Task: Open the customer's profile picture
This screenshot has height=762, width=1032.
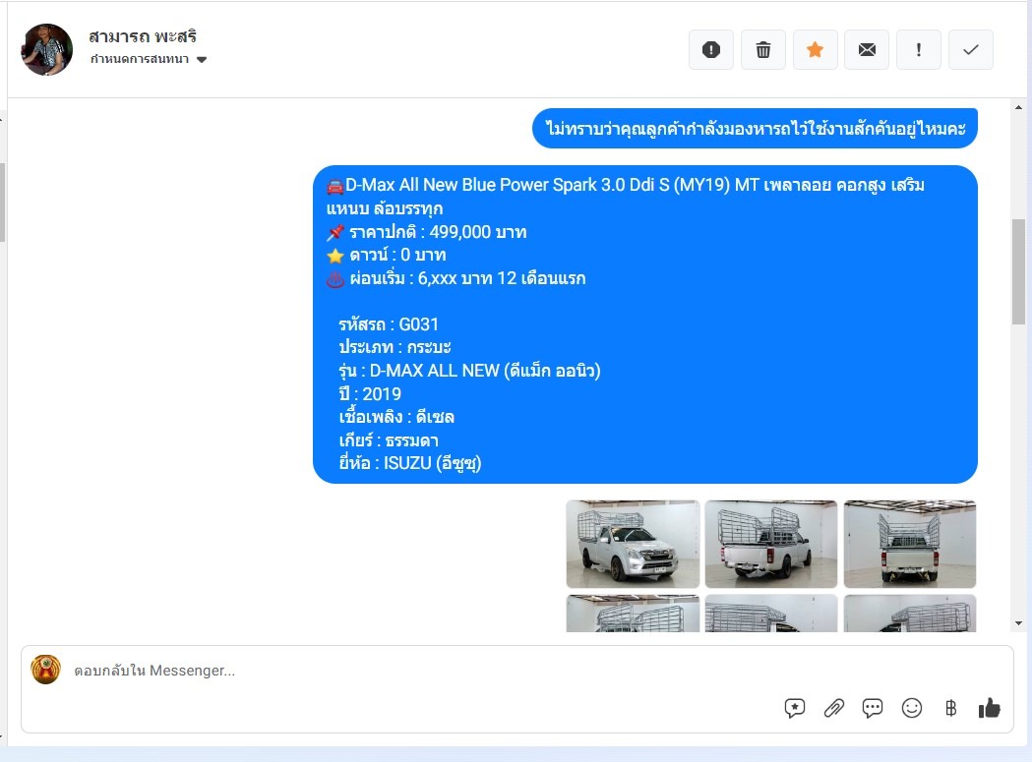Action: [46, 49]
